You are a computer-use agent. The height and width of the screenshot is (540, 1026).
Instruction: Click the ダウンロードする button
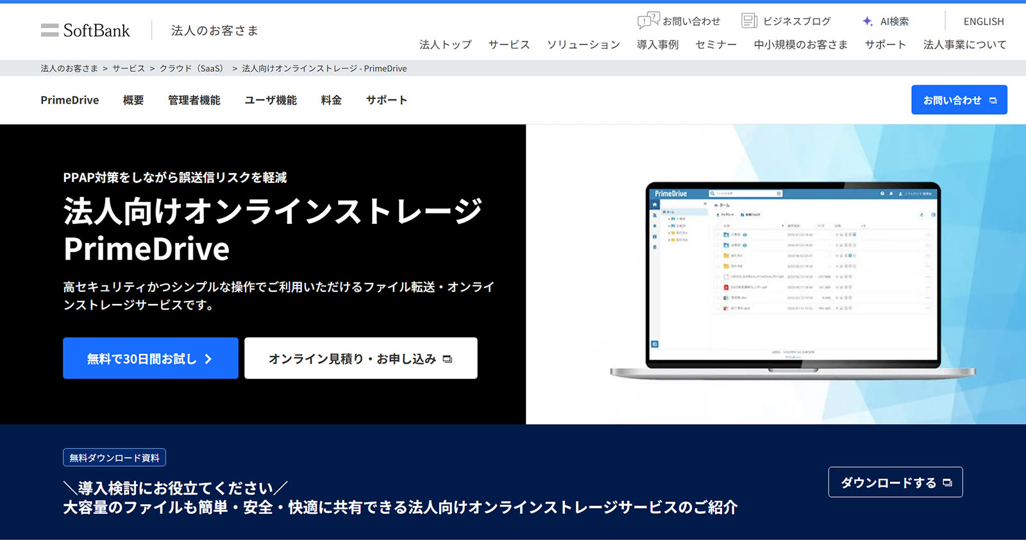pyautogui.click(x=895, y=482)
